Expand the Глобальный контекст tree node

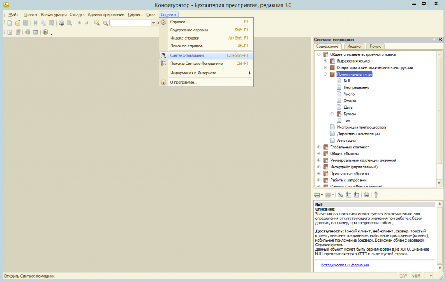[318, 147]
